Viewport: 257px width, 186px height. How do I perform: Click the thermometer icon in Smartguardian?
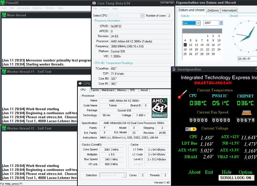182,94
